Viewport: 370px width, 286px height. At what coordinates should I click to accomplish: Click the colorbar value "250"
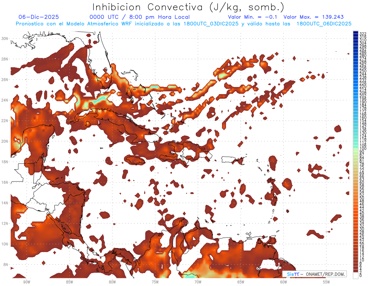(x=363, y=71)
